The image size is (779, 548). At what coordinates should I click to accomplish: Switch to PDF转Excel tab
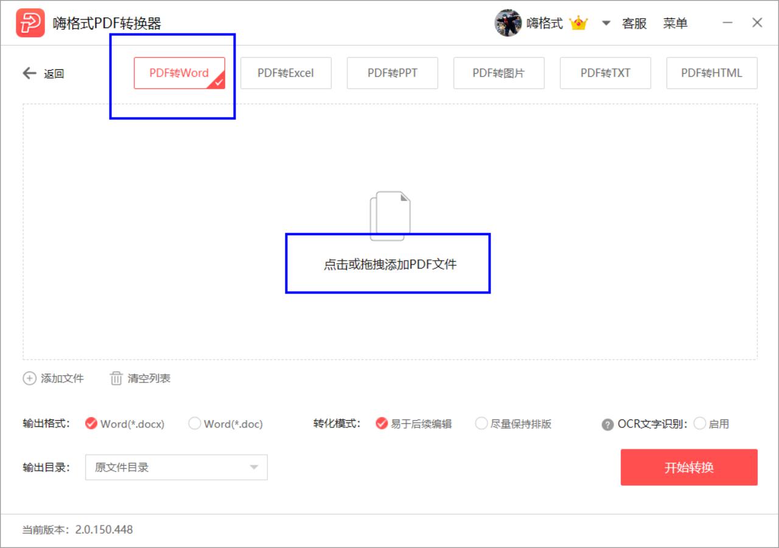point(286,73)
